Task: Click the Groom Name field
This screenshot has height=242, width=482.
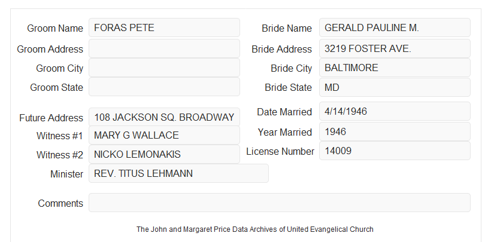Action: click(x=164, y=27)
